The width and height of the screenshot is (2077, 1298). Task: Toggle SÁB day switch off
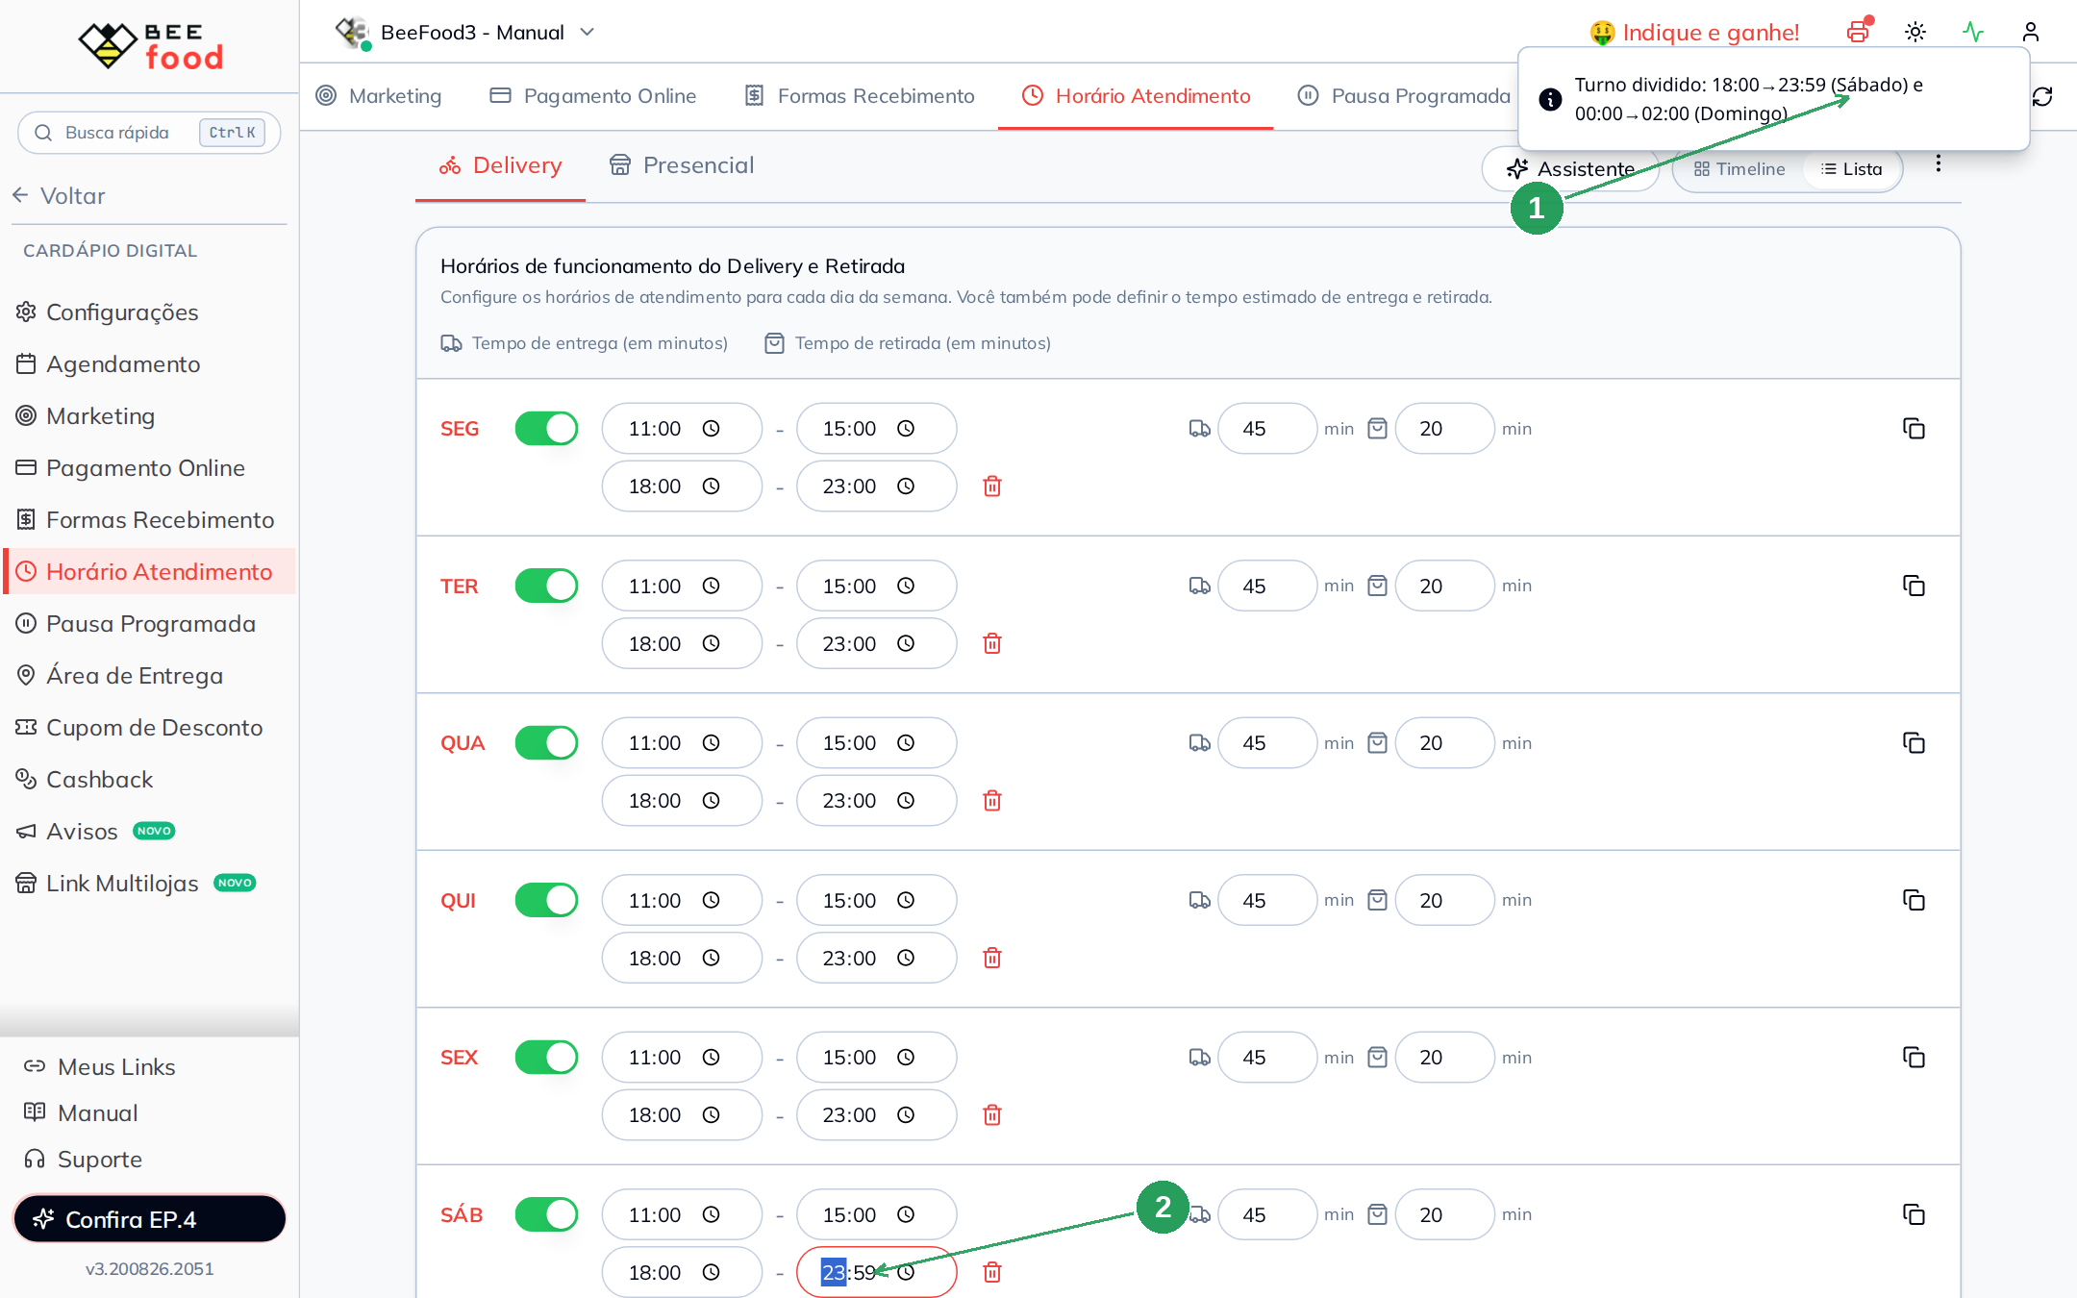(546, 1214)
